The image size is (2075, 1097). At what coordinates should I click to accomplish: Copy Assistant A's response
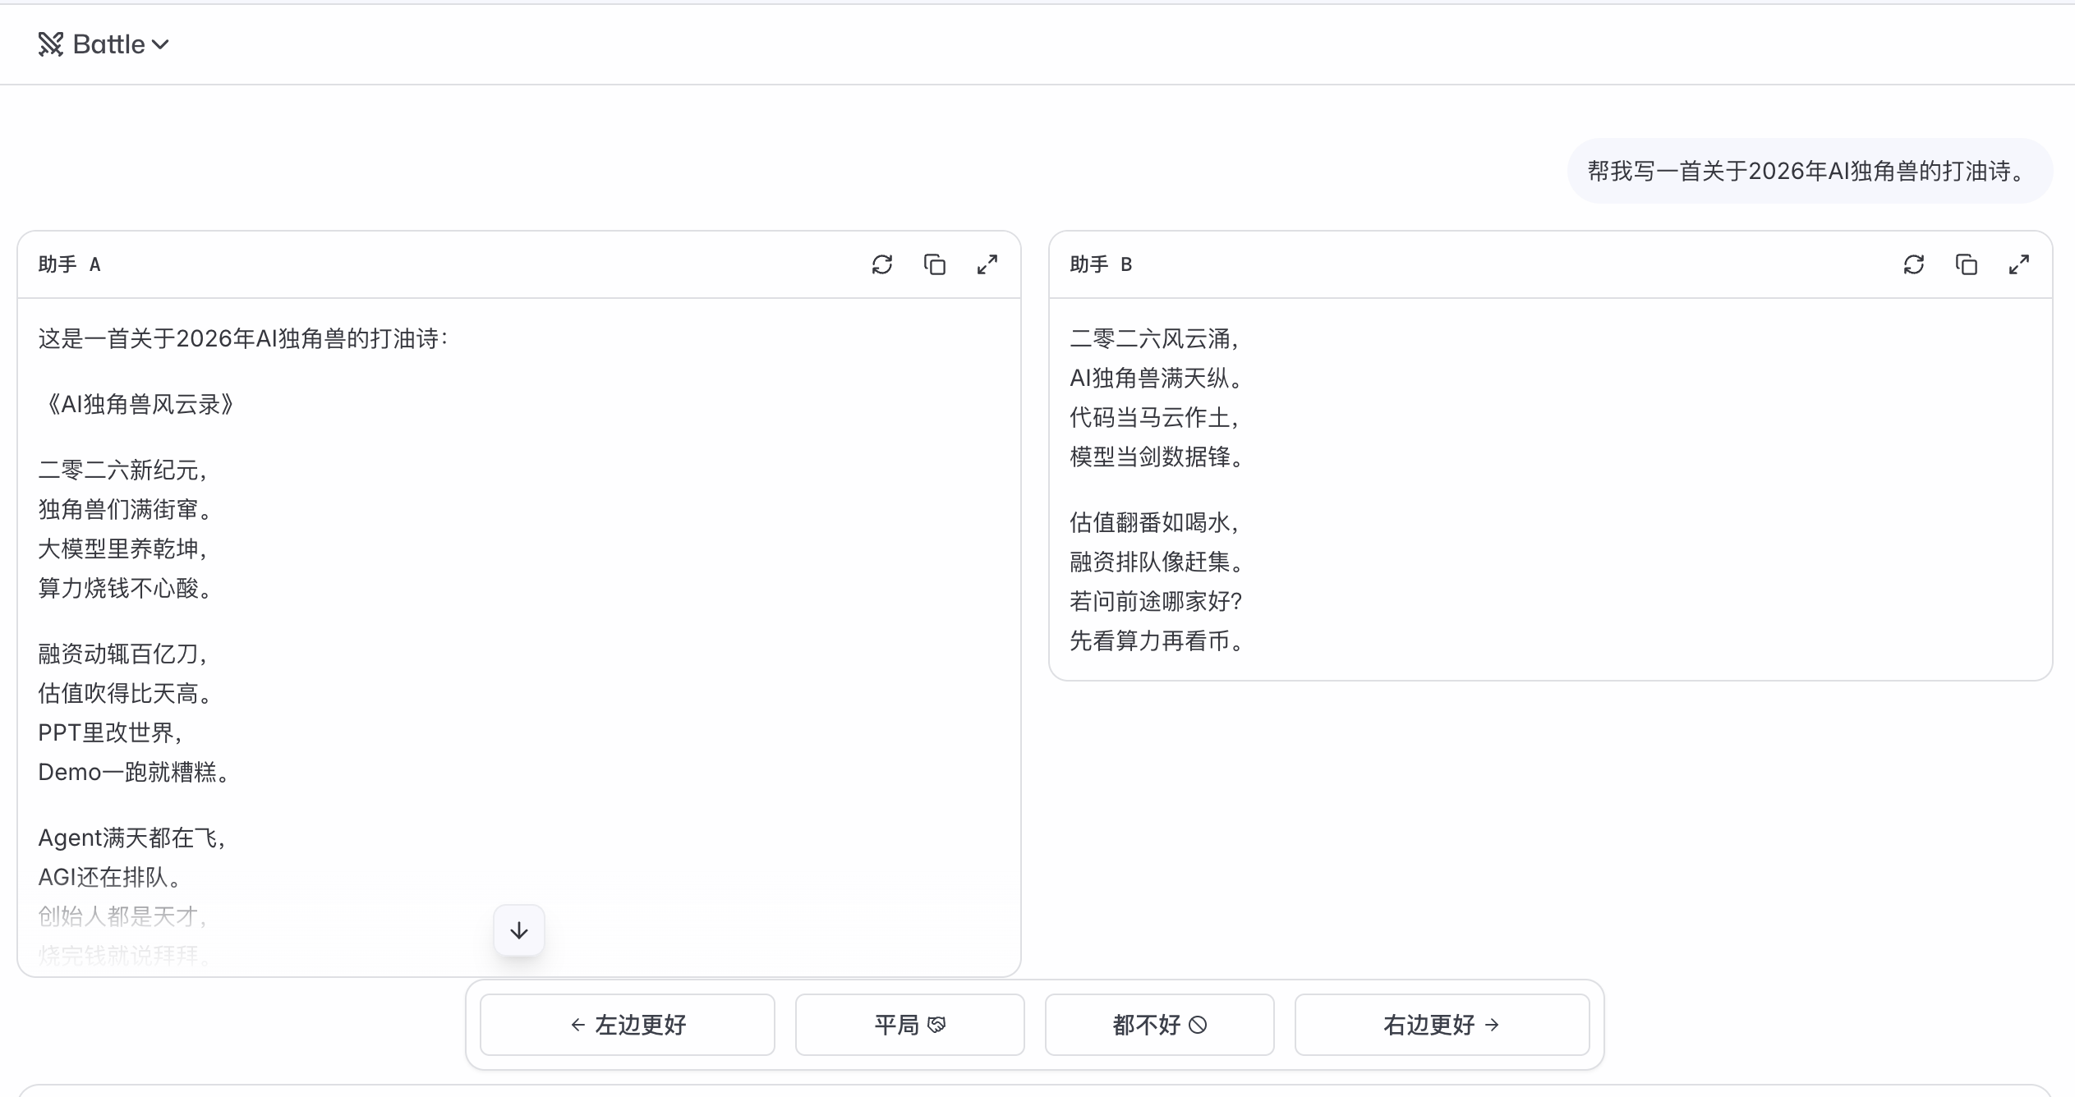pos(934,264)
